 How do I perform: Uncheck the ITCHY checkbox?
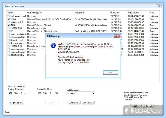[x=8, y=25]
